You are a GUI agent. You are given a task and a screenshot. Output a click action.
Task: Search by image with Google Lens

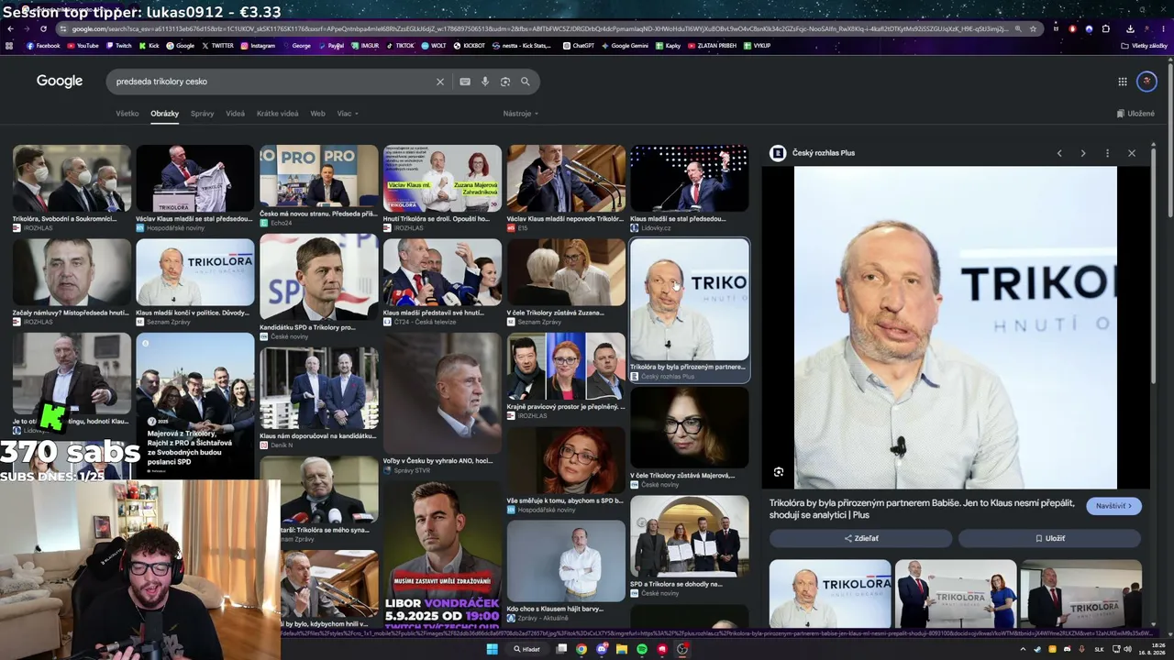[505, 82]
